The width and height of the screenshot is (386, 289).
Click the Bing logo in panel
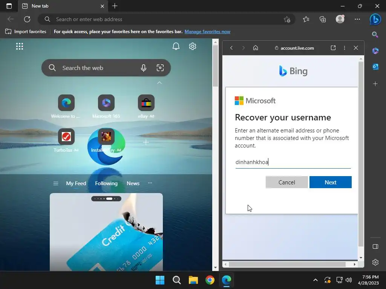click(x=293, y=71)
